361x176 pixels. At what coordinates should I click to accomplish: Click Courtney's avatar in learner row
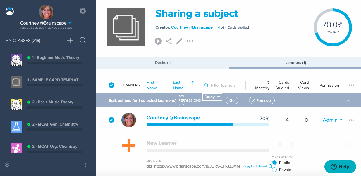coord(129,120)
